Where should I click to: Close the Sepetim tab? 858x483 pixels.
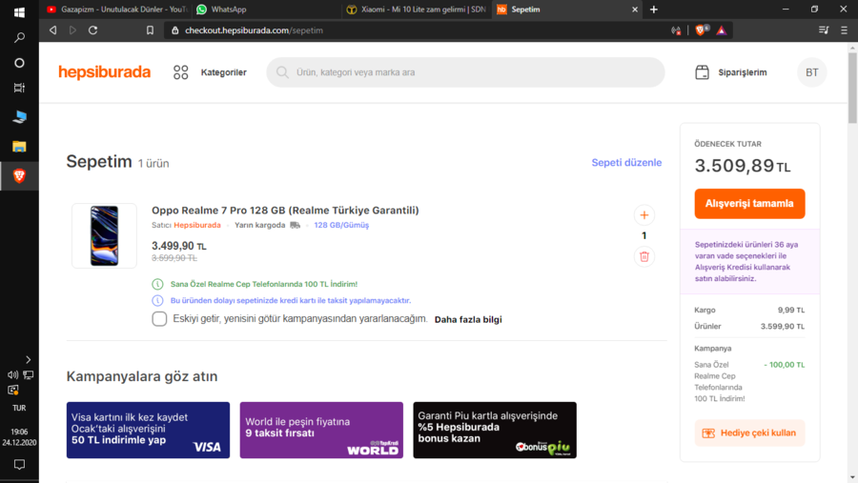click(x=635, y=10)
